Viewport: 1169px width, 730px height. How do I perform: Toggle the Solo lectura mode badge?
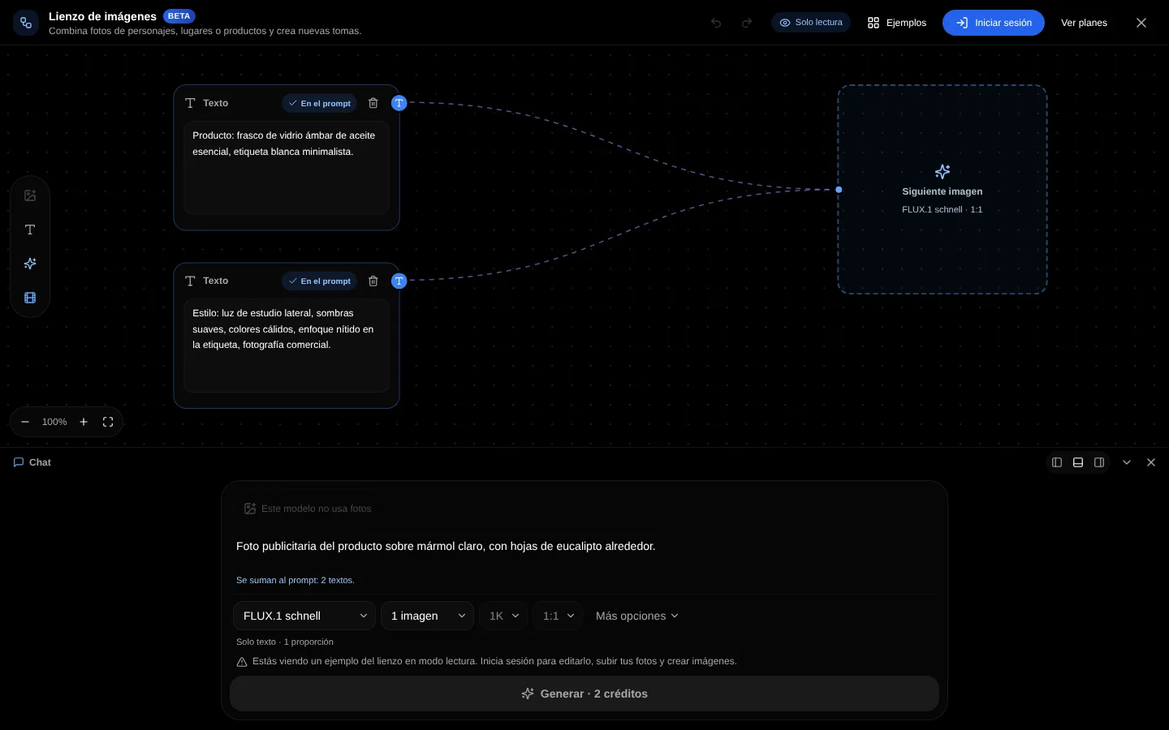coord(811,23)
